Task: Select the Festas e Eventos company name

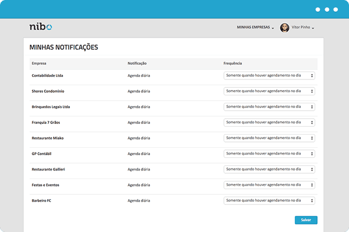Action: tap(46, 185)
